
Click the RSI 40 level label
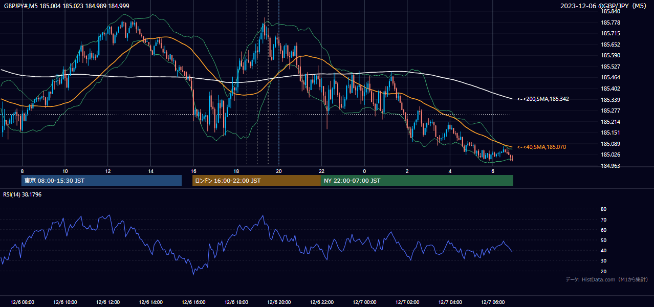603,250
